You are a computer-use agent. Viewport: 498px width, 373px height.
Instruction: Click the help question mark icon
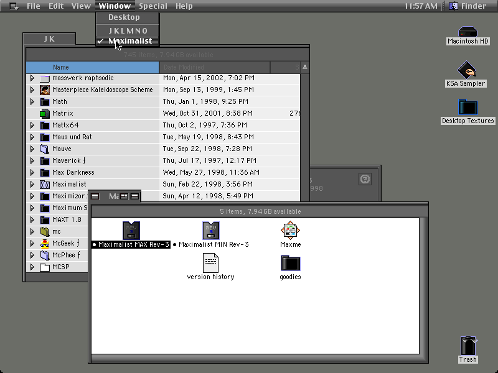[365, 179]
